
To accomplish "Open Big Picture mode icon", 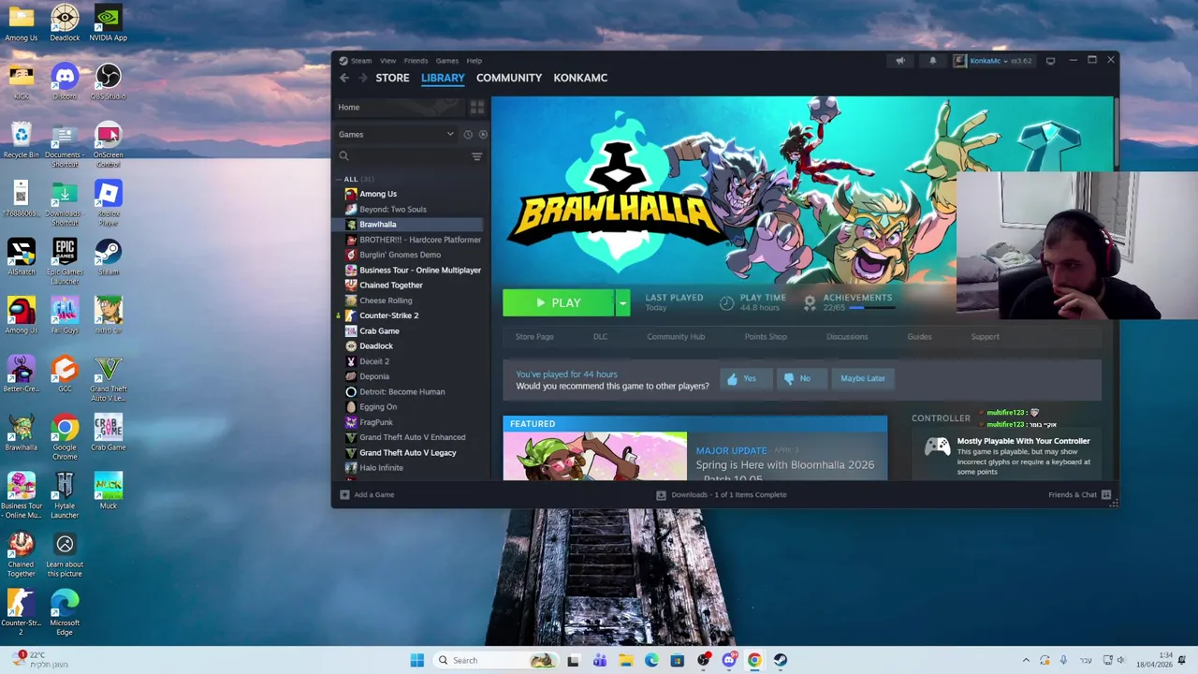I will pos(1050,61).
